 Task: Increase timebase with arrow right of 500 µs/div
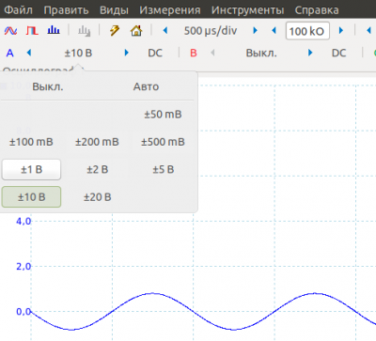click(255, 30)
